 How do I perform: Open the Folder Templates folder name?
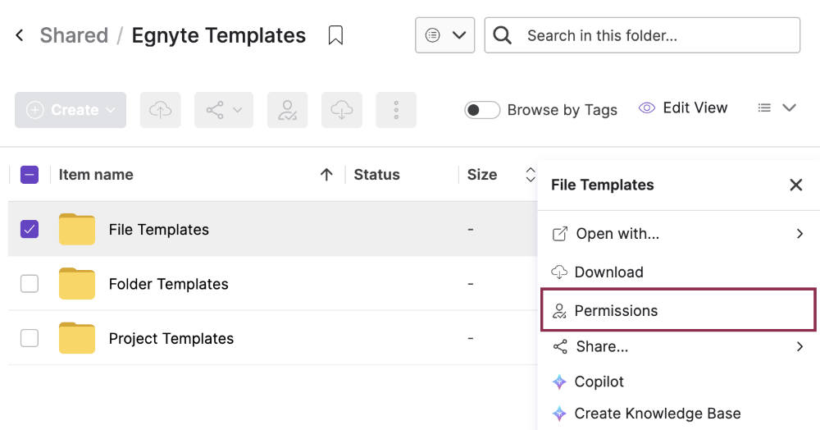168,284
